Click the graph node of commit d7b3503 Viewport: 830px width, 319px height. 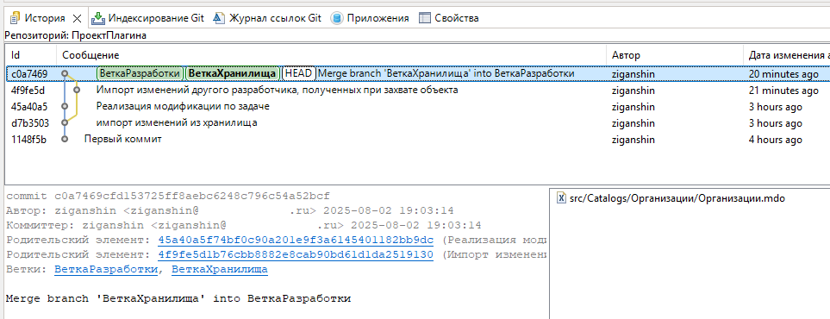click(x=65, y=123)
